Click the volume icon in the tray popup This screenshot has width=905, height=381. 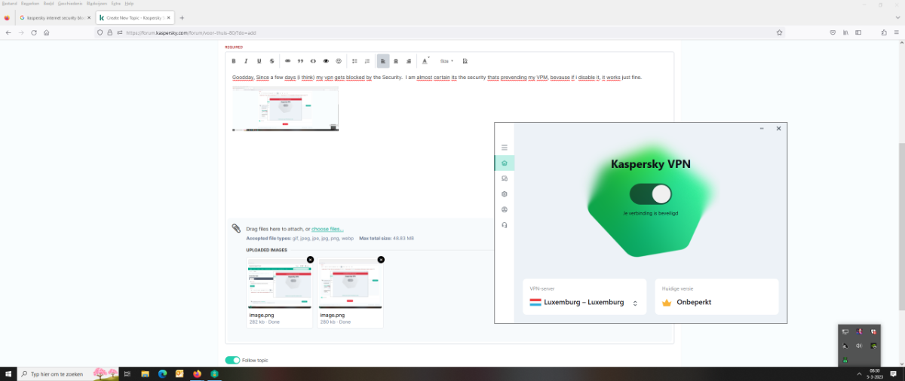coord(859,346)
